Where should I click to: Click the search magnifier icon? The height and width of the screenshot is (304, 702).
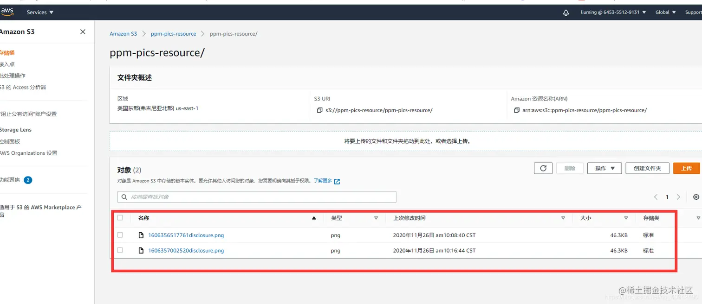point(124,197)
